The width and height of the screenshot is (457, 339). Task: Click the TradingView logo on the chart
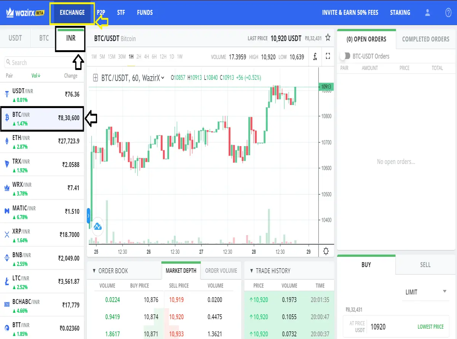[98, 226]
